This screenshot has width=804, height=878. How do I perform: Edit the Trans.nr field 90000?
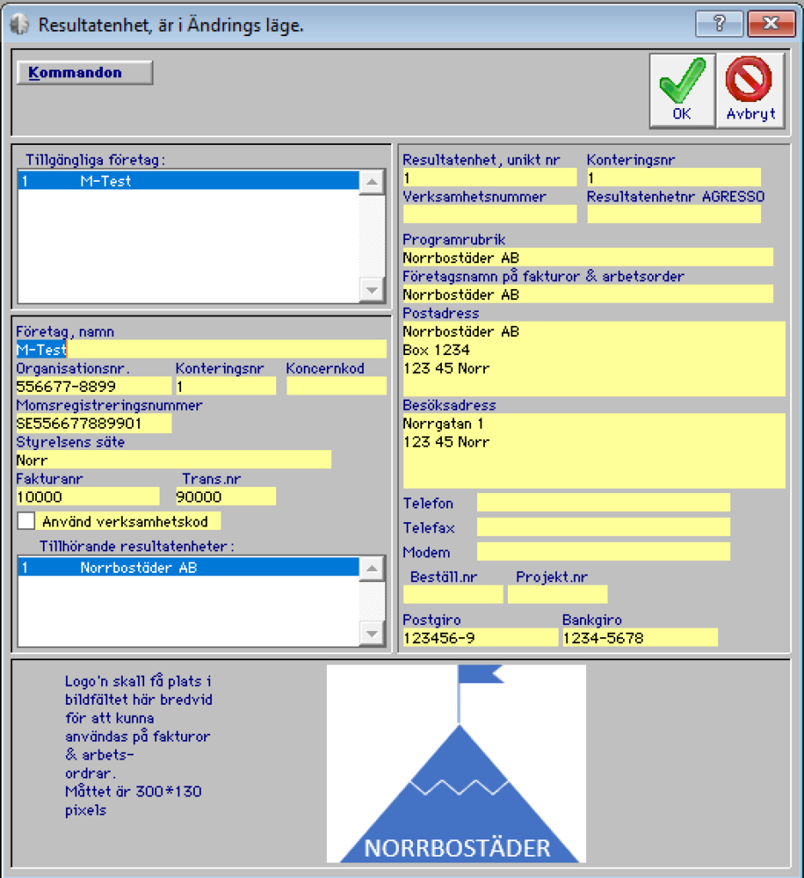[226, 496]
